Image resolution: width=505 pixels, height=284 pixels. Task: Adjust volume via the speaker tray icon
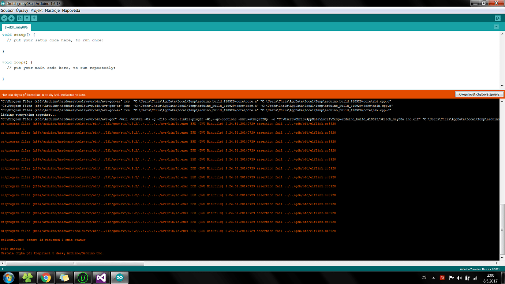[x=459, y=278]
